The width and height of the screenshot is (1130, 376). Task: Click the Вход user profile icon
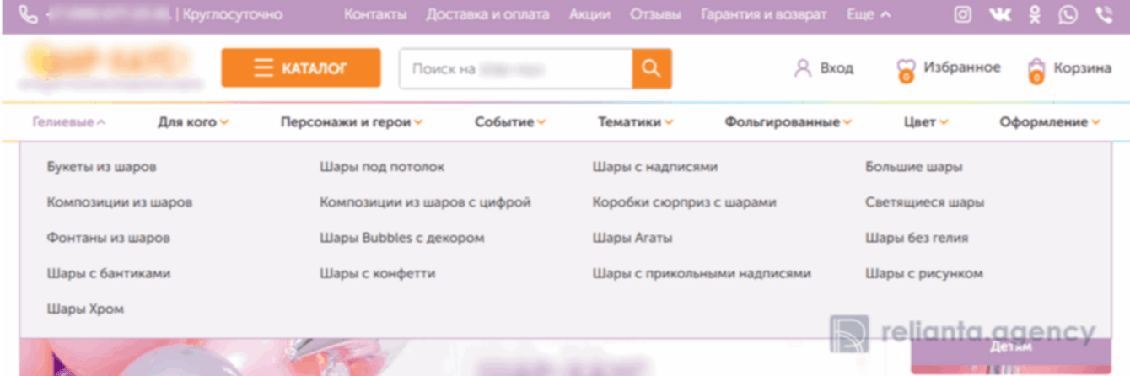803,68
